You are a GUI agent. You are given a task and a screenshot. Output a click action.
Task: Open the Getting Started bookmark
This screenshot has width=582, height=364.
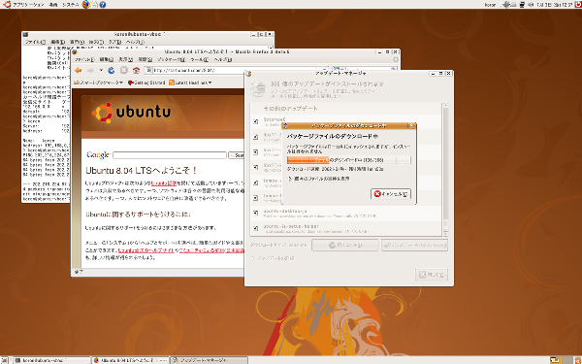pyautogui.click(x=146, y=83)
